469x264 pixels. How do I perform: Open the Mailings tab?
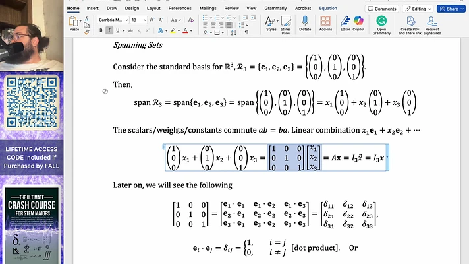[208, 8]
